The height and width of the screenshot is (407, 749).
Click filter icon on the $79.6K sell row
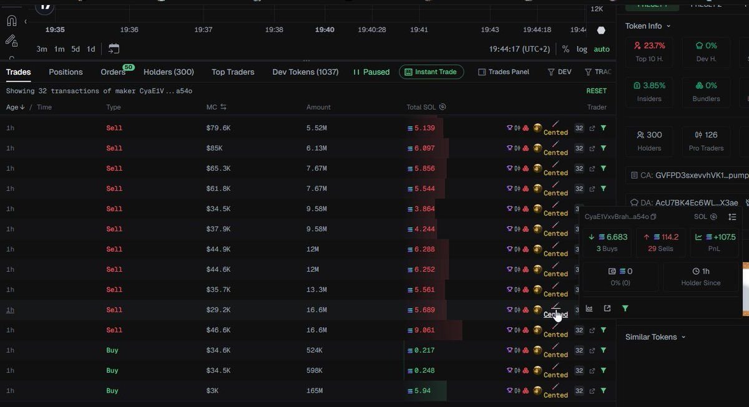pyautogui.click(x=604, y=128)
